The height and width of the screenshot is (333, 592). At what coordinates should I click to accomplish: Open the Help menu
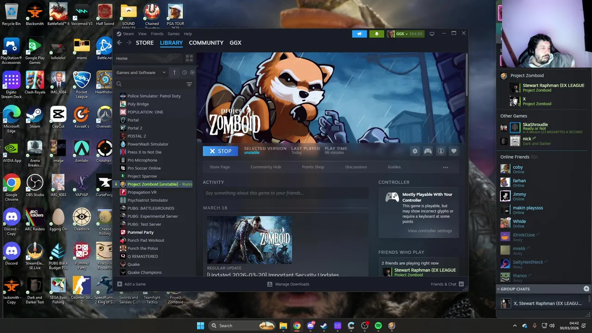pyautogui.click(x=188, y=34)
